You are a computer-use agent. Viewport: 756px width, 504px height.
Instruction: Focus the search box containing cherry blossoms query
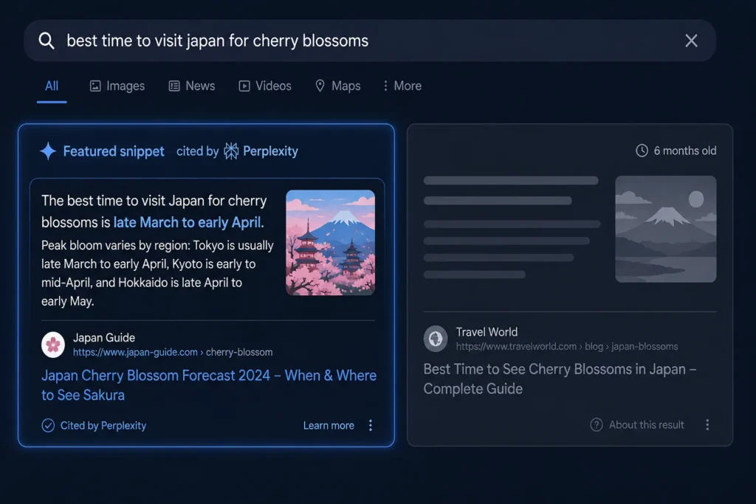(370, 41)
